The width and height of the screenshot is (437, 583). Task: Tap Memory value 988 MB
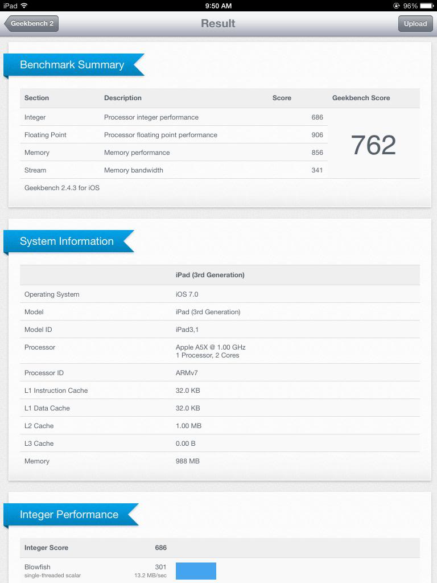tap(188, 461)
